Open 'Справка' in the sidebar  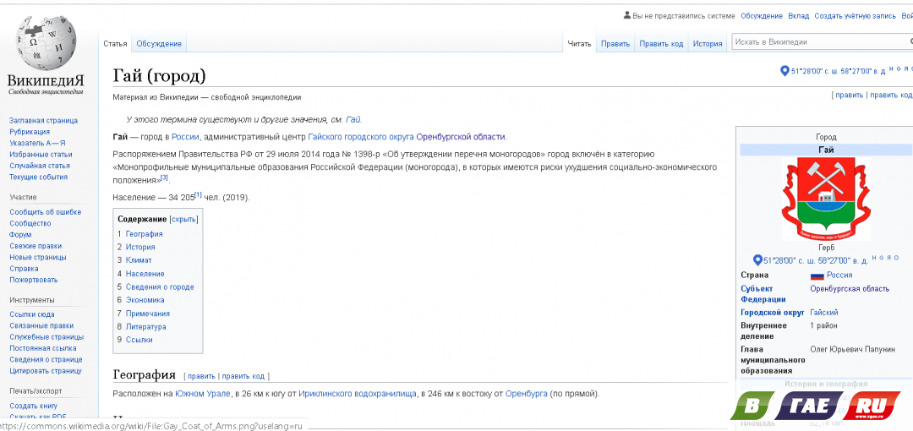[x=24, y=269]
